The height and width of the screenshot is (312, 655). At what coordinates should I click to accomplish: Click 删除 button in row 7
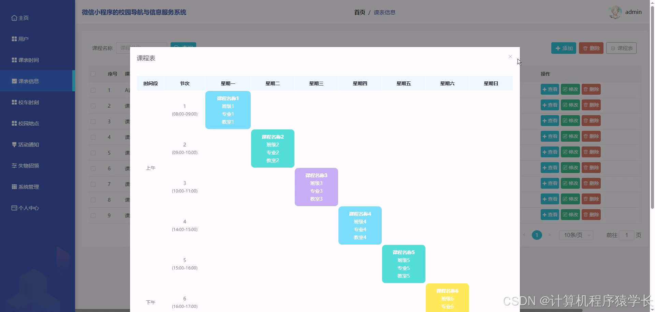click(591, 183)
